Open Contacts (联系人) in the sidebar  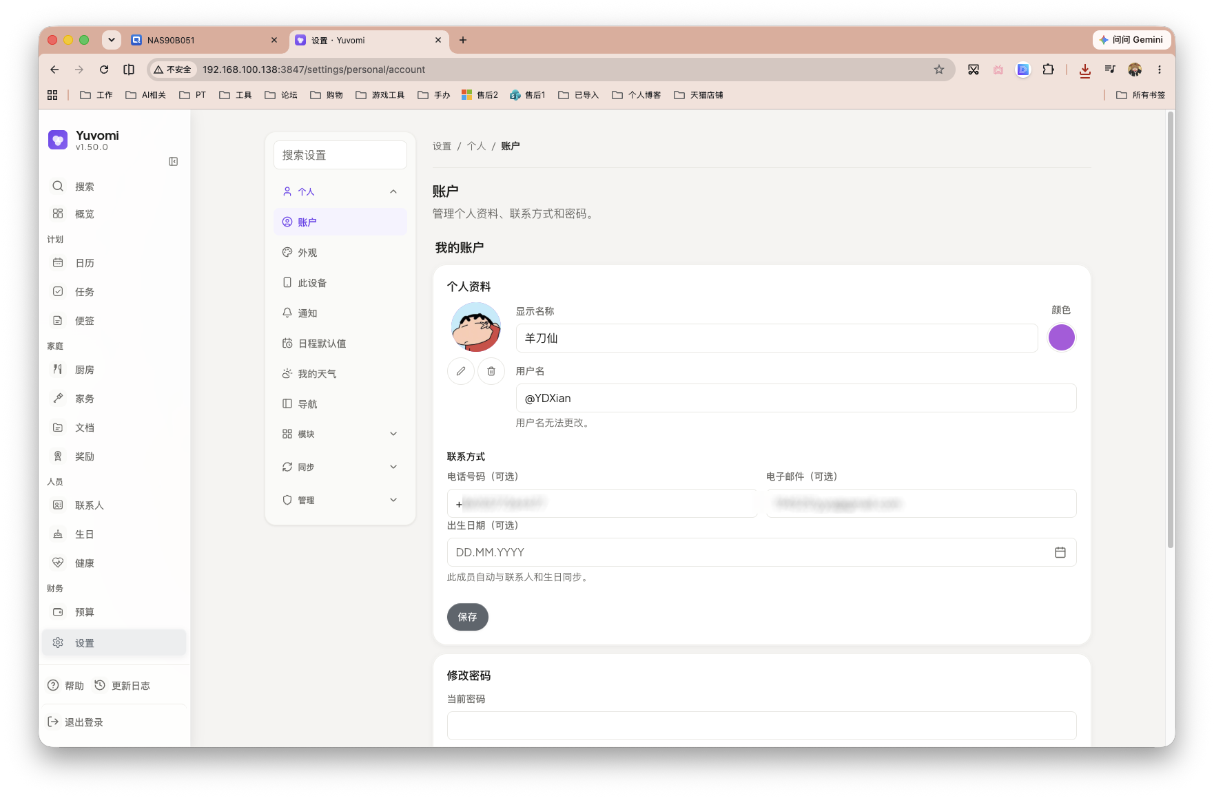[x=114, y=505]
